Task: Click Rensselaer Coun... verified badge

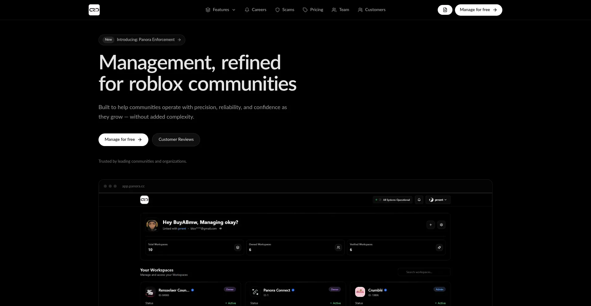Action: coord(193,290)
